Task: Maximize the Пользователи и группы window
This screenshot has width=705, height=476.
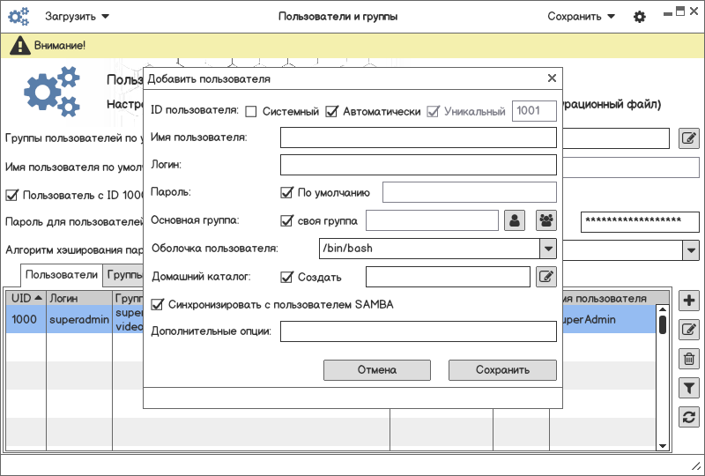Action: [x=680, y=11]
